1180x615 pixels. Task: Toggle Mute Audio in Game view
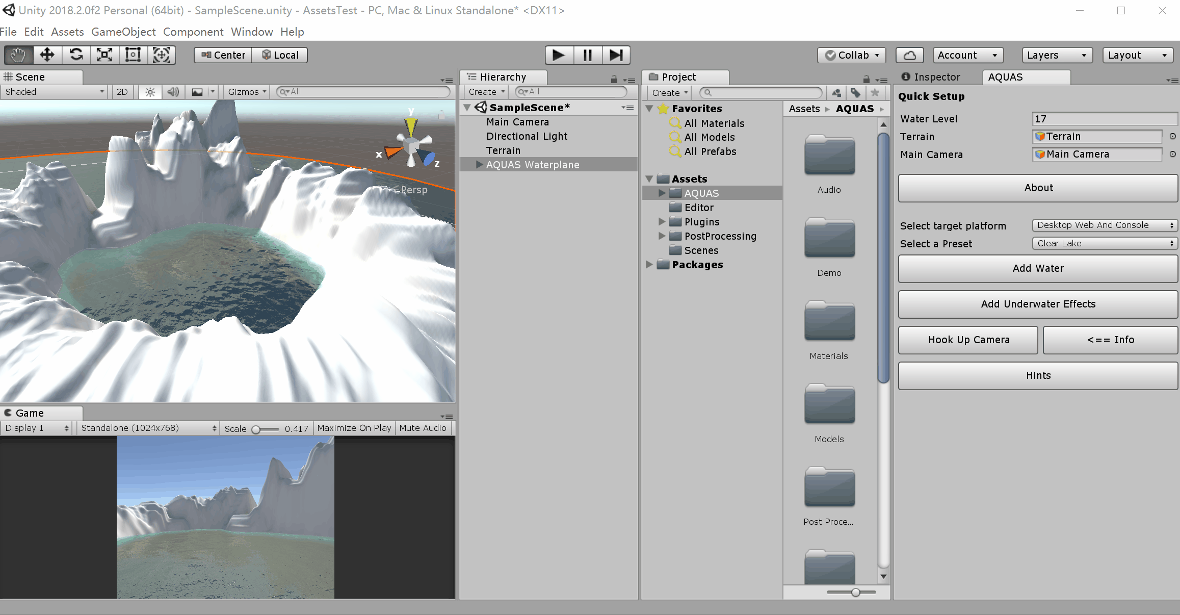tap(423, 428)
